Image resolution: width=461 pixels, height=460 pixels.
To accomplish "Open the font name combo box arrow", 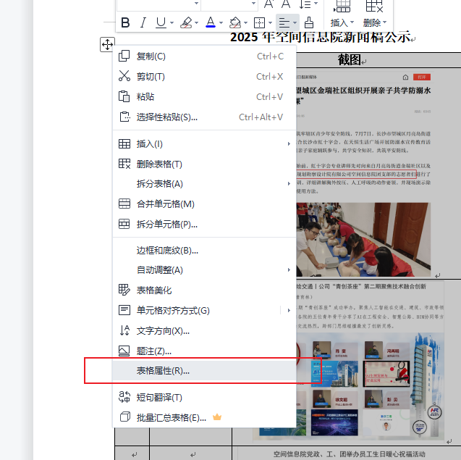I will [x=196, y=4].
